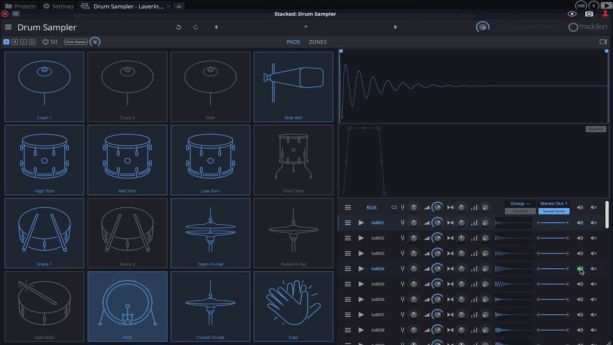The height and width of the screenshot is (345, 613).
Task: Select the Closed Hi-Hat pad
Action: [210, 307]
